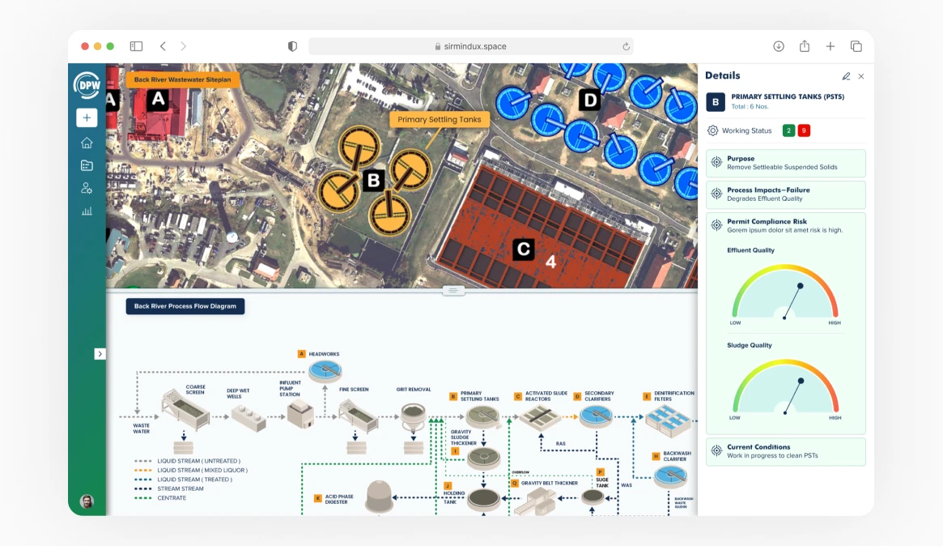Open user settings icon in sidebar
Viewport: 943px width, 546px height.
click(x=87, y=189)
